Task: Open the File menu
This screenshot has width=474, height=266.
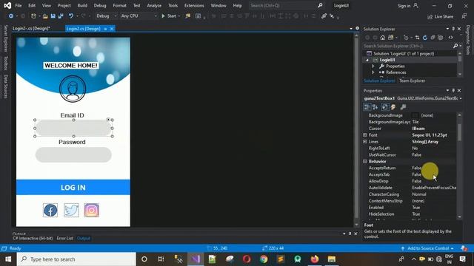Action: 19,5
